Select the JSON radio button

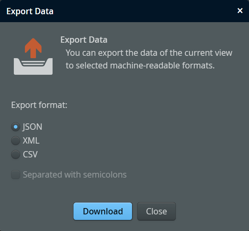point(16,127)
